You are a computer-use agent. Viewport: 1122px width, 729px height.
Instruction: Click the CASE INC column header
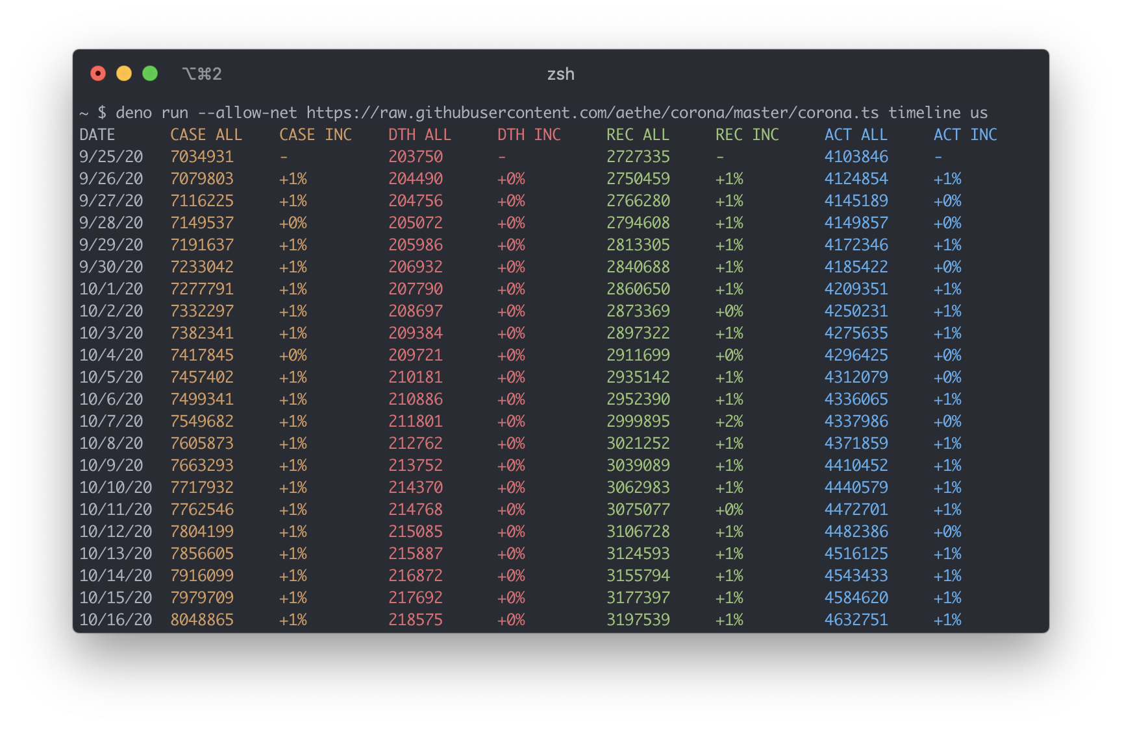(x=316, y=135)
